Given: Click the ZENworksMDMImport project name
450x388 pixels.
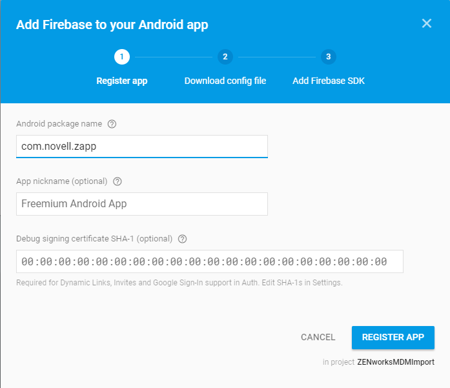Looking at the screenshot, I should [x=396, y=362].
